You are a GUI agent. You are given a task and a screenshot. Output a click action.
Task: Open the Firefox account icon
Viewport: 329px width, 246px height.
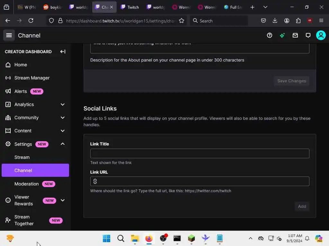[287, 20]
